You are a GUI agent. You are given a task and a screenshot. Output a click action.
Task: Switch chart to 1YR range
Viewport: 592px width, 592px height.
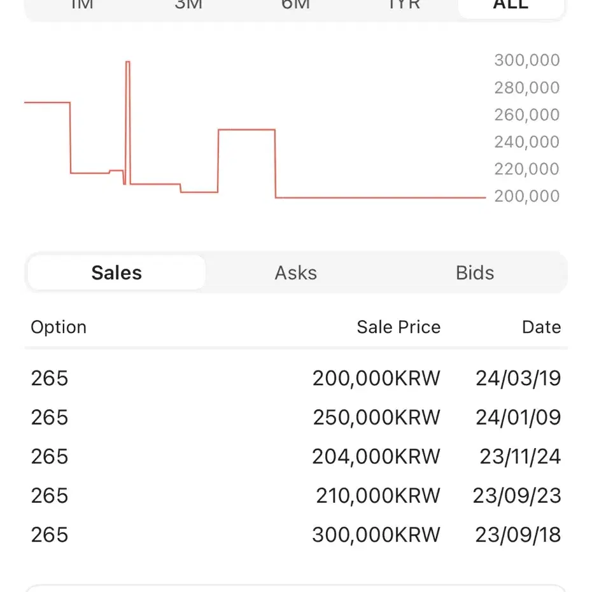tap(404, 5)
